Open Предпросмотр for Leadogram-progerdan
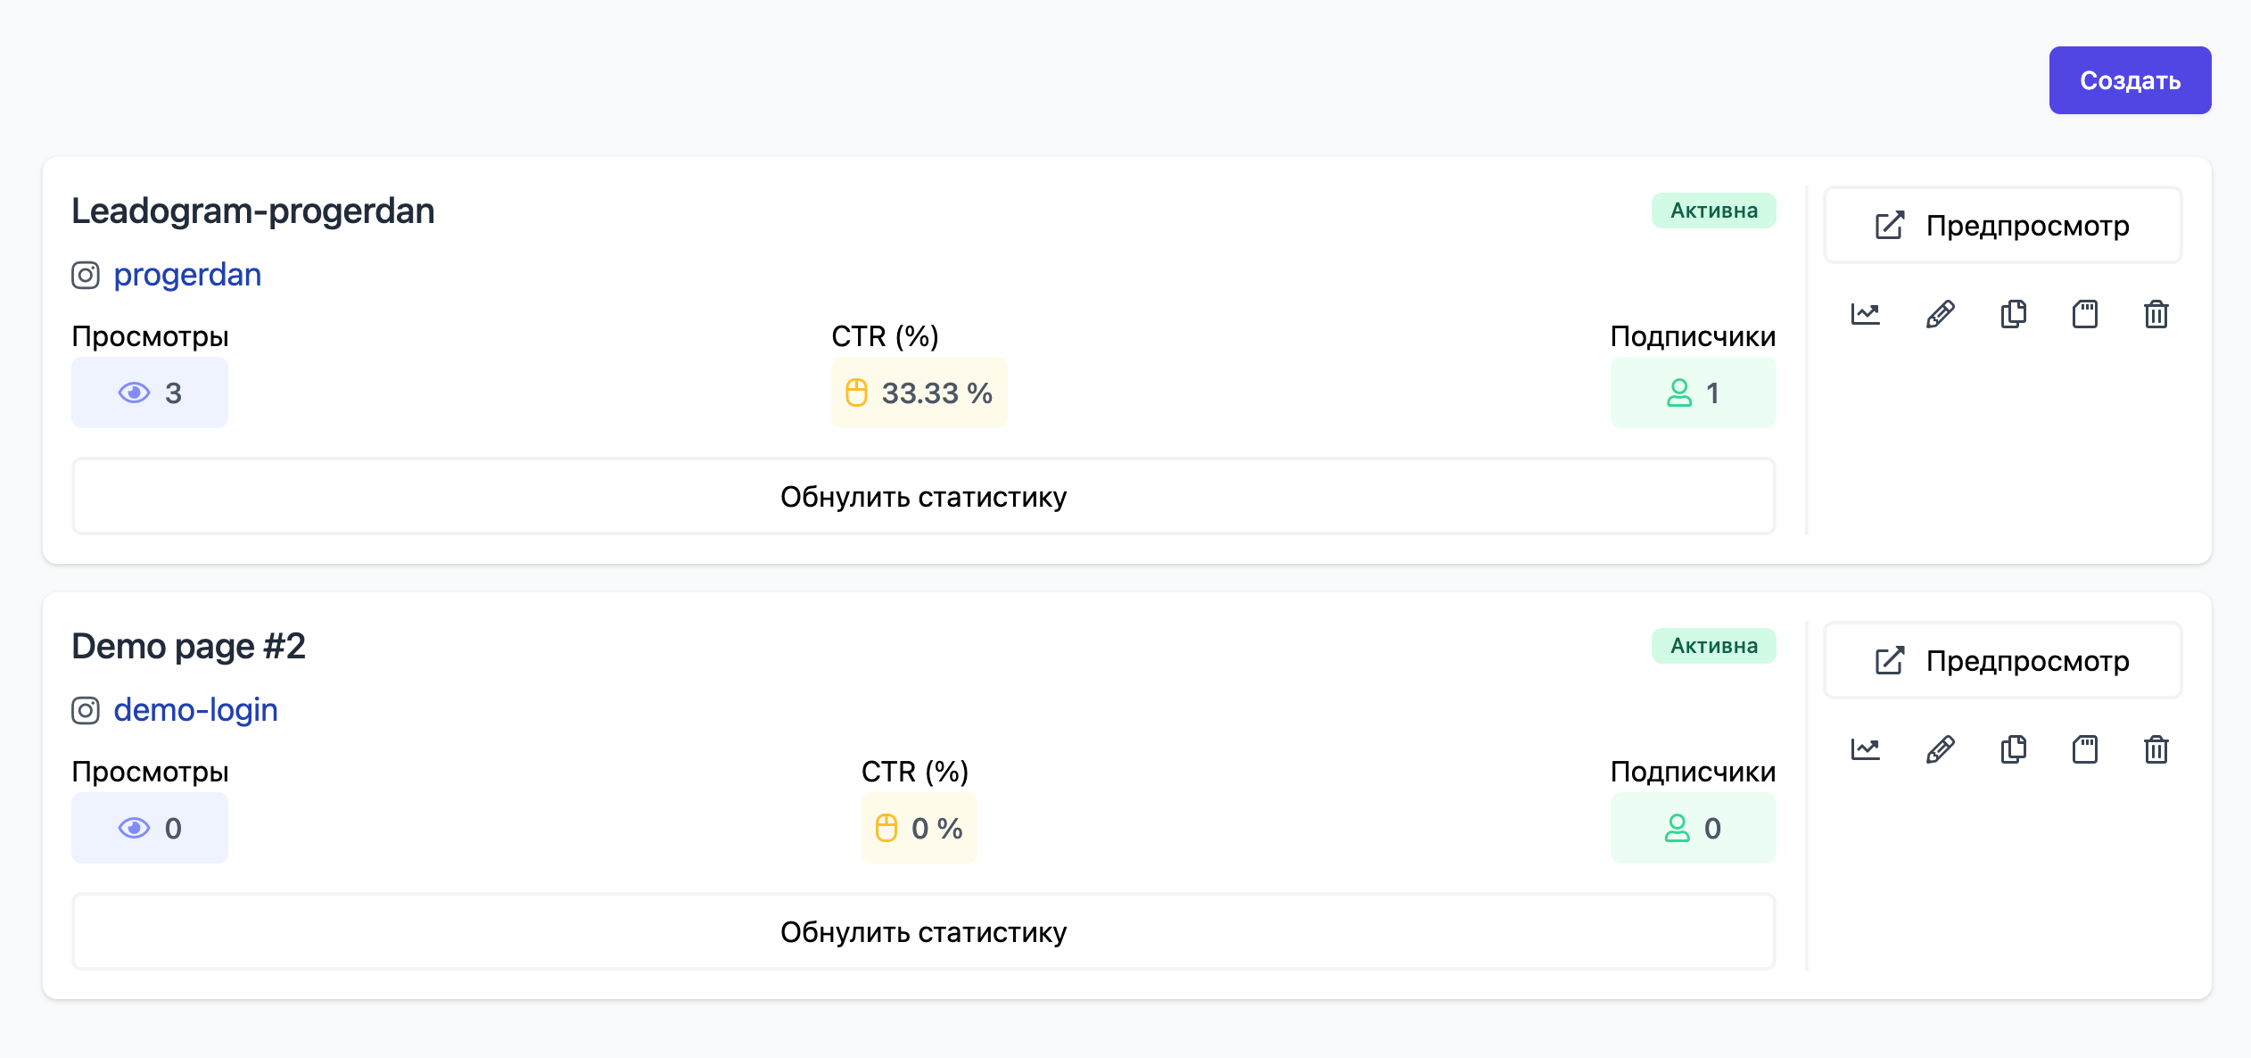 (x=2002, y=226)
